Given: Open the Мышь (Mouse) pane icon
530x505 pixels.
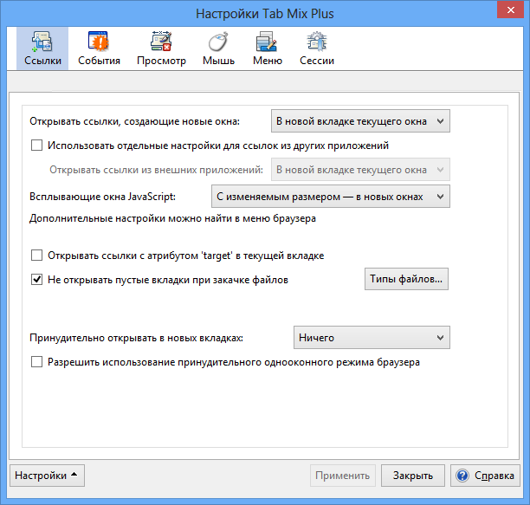Looking at the screenshot, I should point(218,49).
